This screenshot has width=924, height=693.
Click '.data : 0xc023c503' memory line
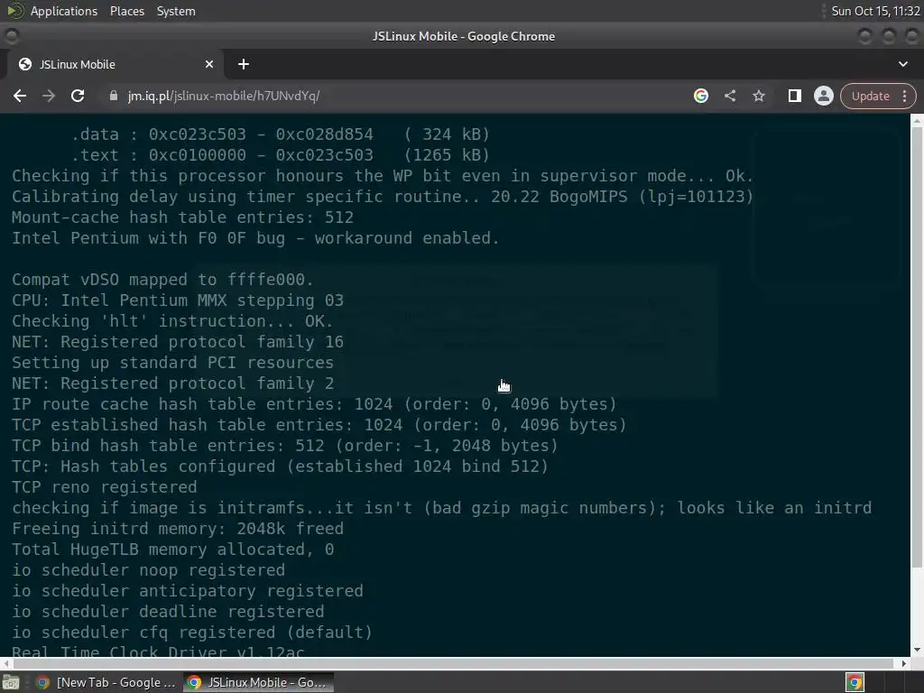[x=280, y=134]
